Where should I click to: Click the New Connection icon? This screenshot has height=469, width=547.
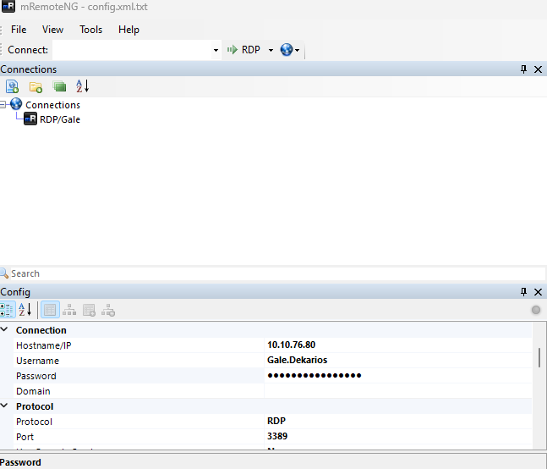(x=12, y=86)
